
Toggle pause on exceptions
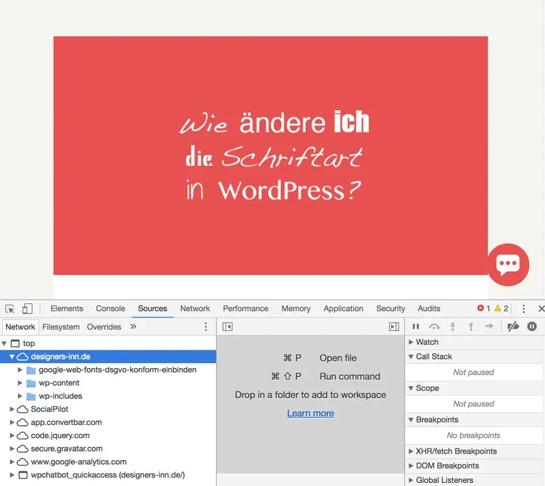(x=532, y=327)
